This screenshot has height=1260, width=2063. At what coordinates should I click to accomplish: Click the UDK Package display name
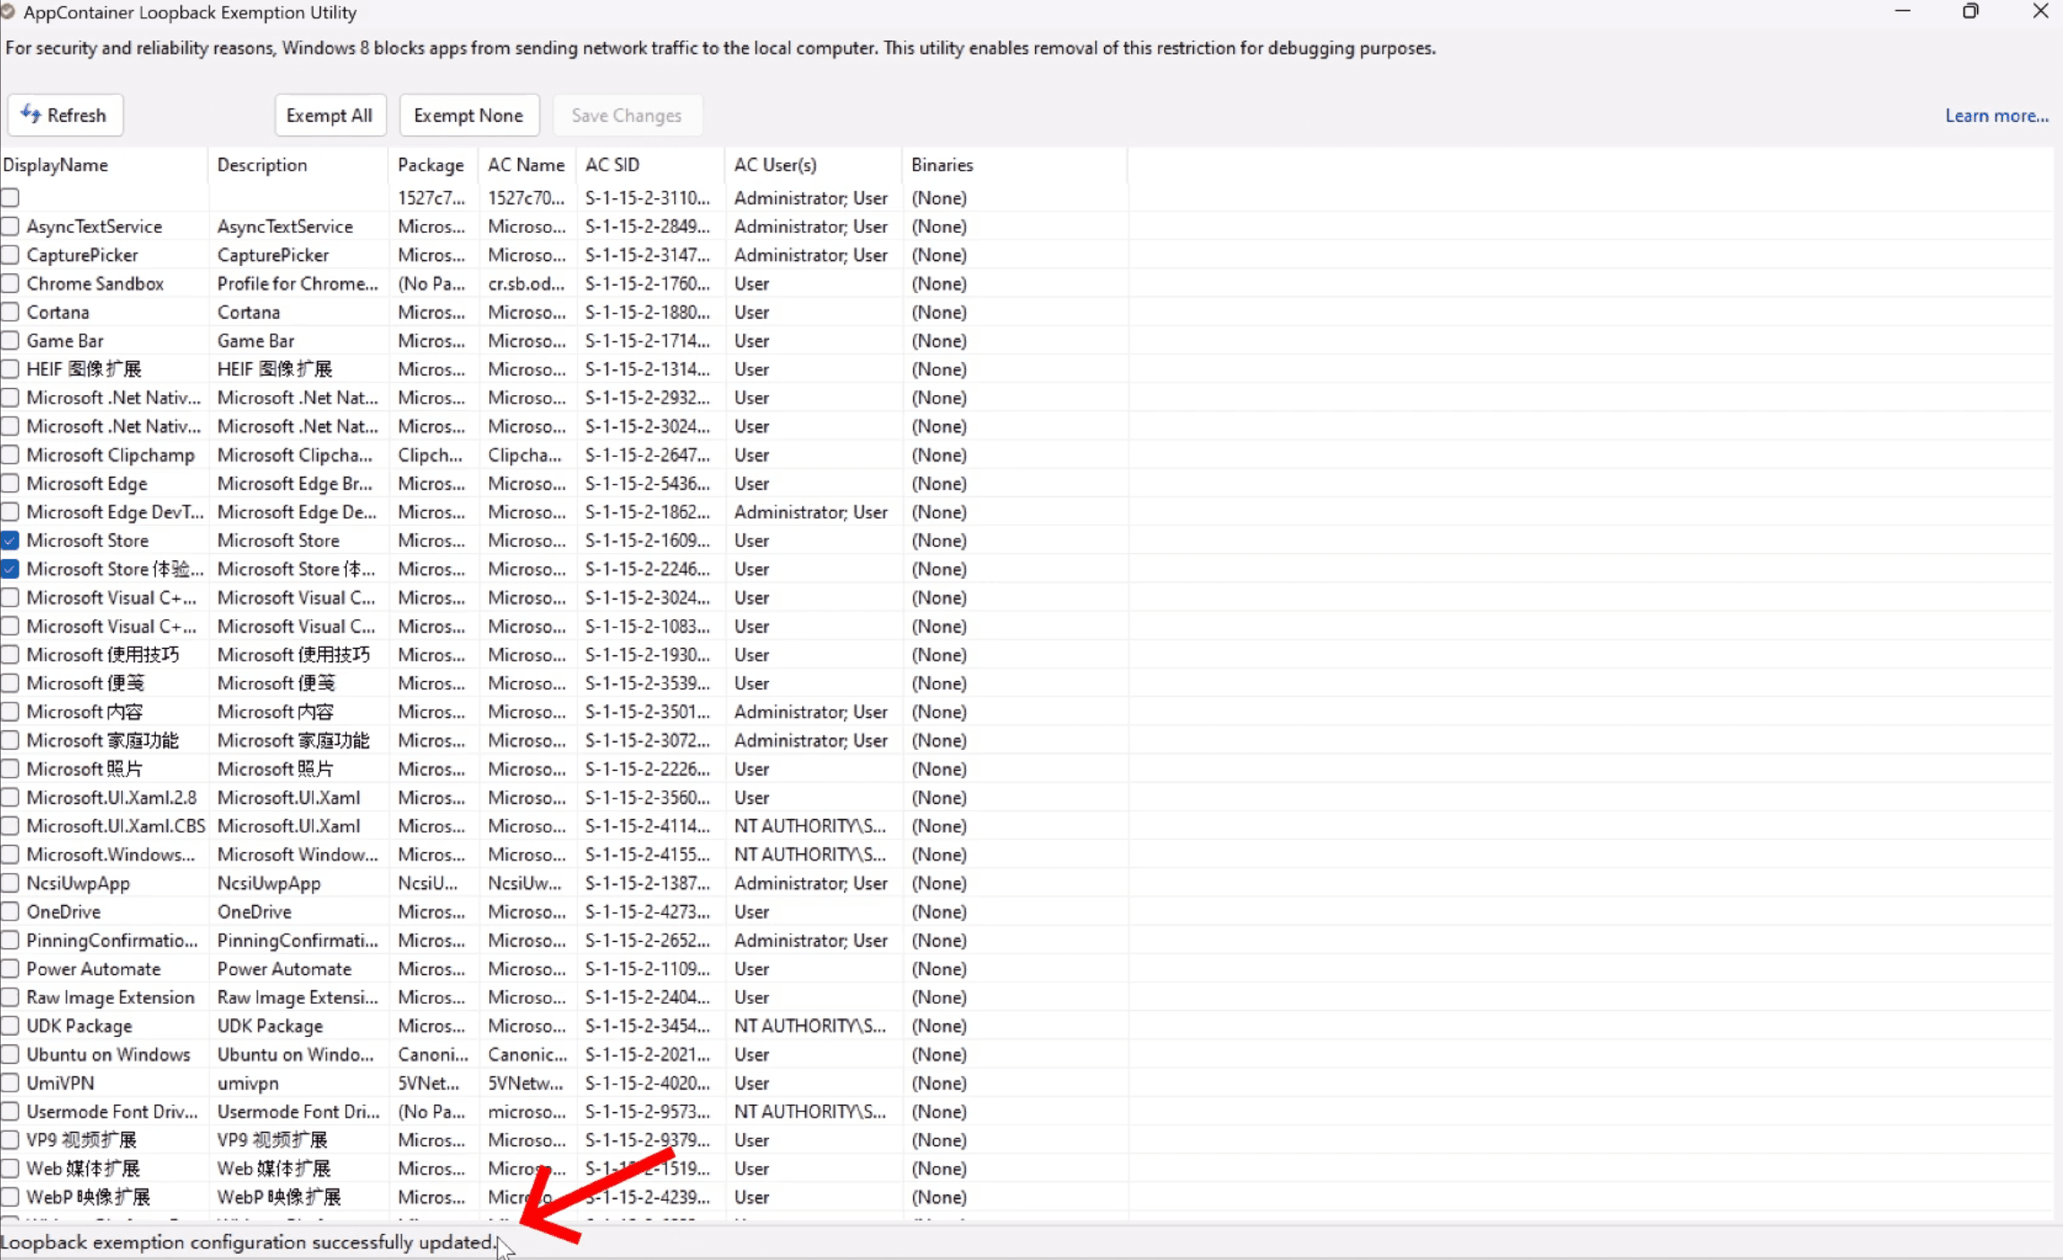coord(79,1026)
